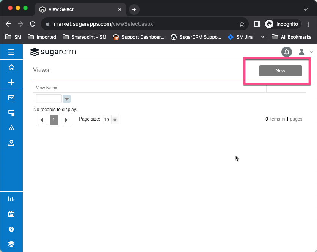Open the landing pages monitor icon
Screen dimensions: 317x252
click(11, 113)
